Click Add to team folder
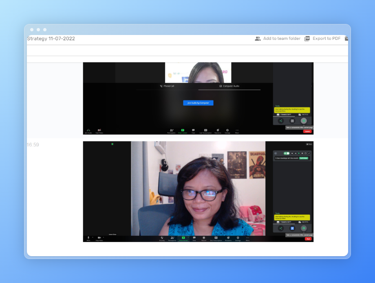The width and height of the screenshot is (375, 283). click(x=278, y=38)
